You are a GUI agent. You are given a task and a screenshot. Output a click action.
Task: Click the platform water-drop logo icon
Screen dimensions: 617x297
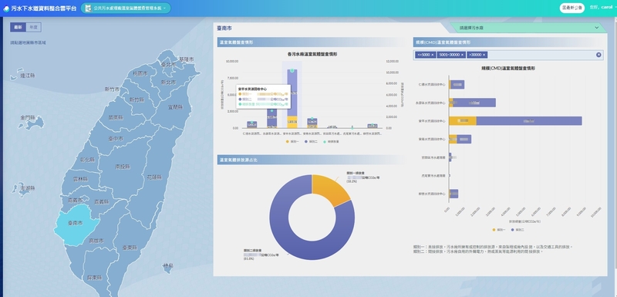[x=6, y=8]
